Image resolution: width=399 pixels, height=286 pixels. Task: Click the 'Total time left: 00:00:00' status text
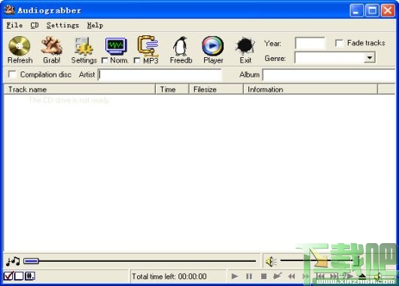point(169,276)
